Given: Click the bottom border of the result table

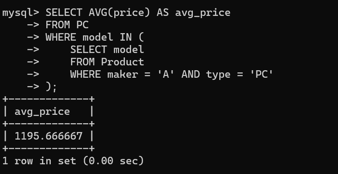Looking at the screenshot, I should point(49,148).
